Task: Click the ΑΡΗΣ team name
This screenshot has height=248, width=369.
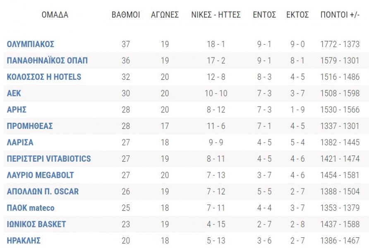Action: click(17, 110)
